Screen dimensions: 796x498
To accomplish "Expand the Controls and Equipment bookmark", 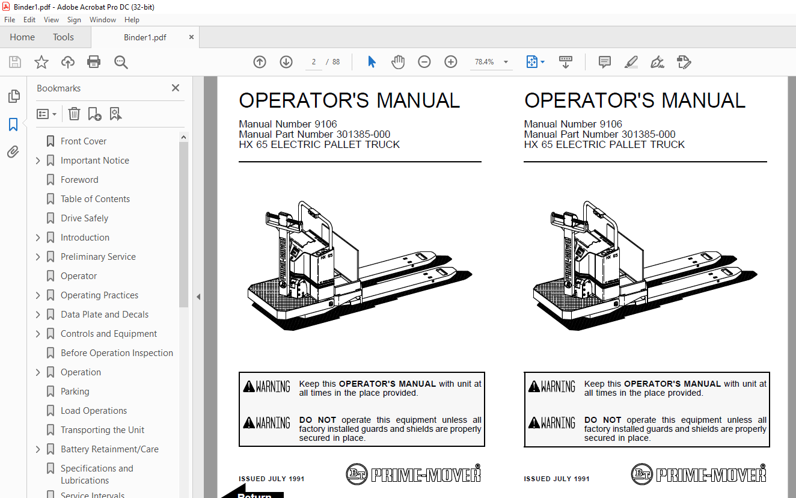I will 38,334.
